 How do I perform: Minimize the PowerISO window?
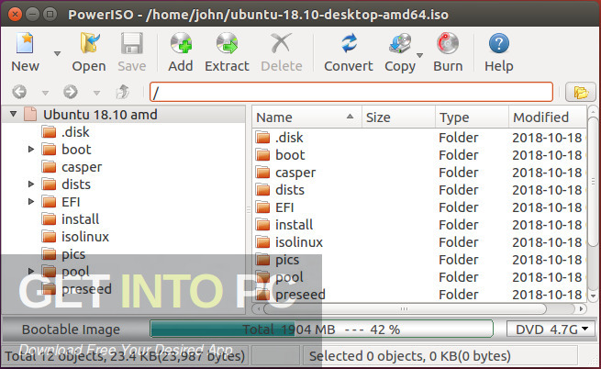coord(33,15)
